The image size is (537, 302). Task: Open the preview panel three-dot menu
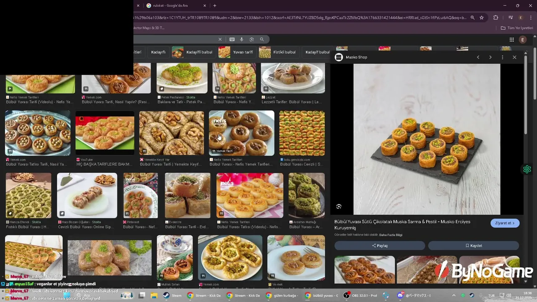tap(502, 57)
